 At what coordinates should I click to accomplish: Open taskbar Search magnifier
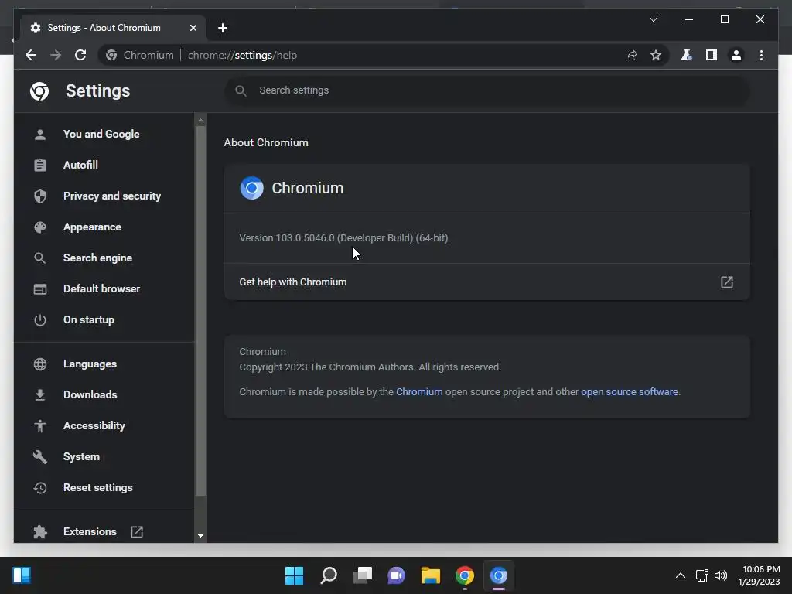[328, 575]
